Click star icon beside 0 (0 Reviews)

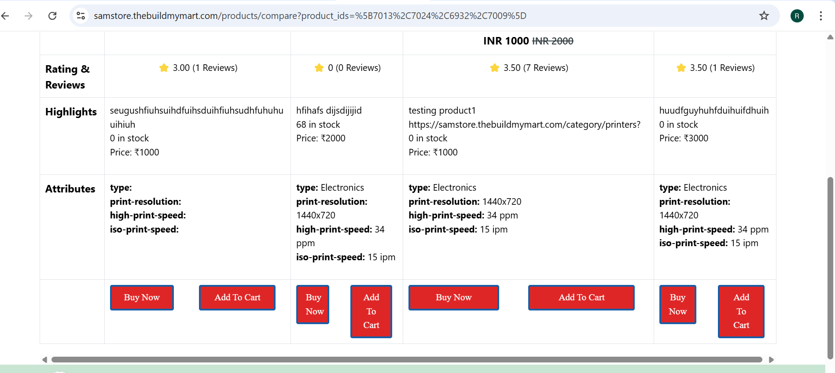tap(319, 68)
